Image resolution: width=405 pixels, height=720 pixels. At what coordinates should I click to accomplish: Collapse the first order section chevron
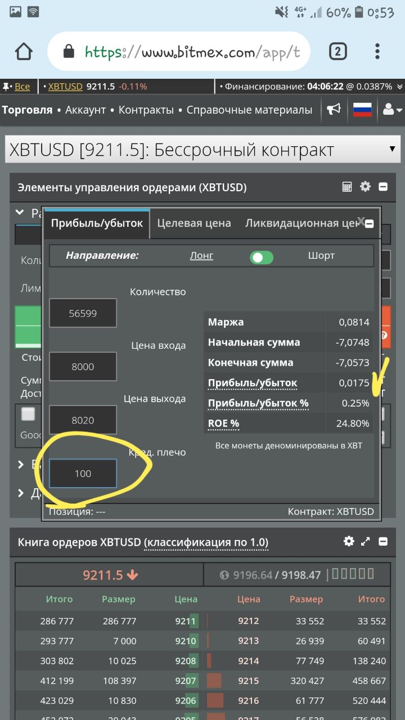coord(20,213)
